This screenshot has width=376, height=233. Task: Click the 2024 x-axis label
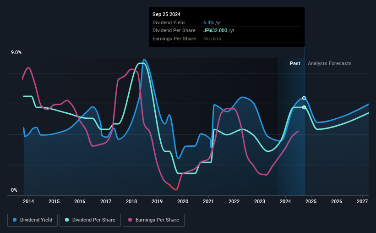285,201
